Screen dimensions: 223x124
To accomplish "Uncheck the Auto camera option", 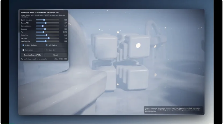I will [x=23, y=50].
